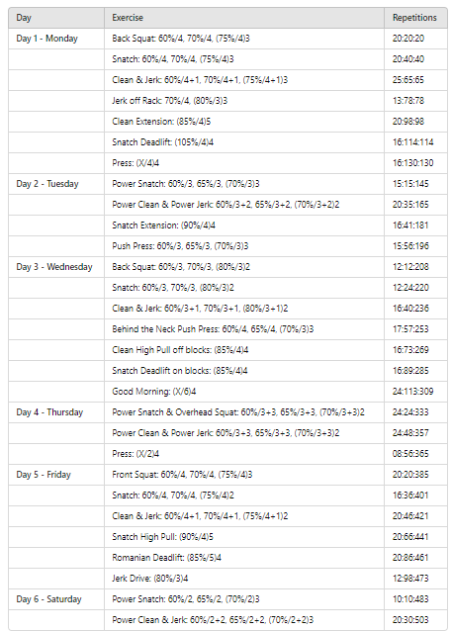This screenshot has height=631, width=452.
Task: Click the Romanian Deadlift exercise cell
Action: pos(244,558)
